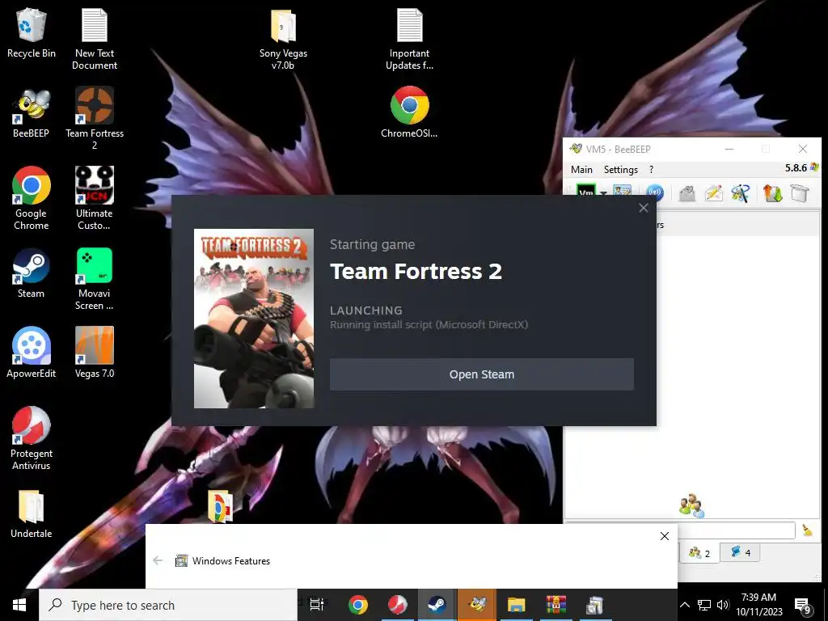Viewport: 828px width, 621px height.
Task: Switch to the users tab showing 2
Action: click(699, 553)
